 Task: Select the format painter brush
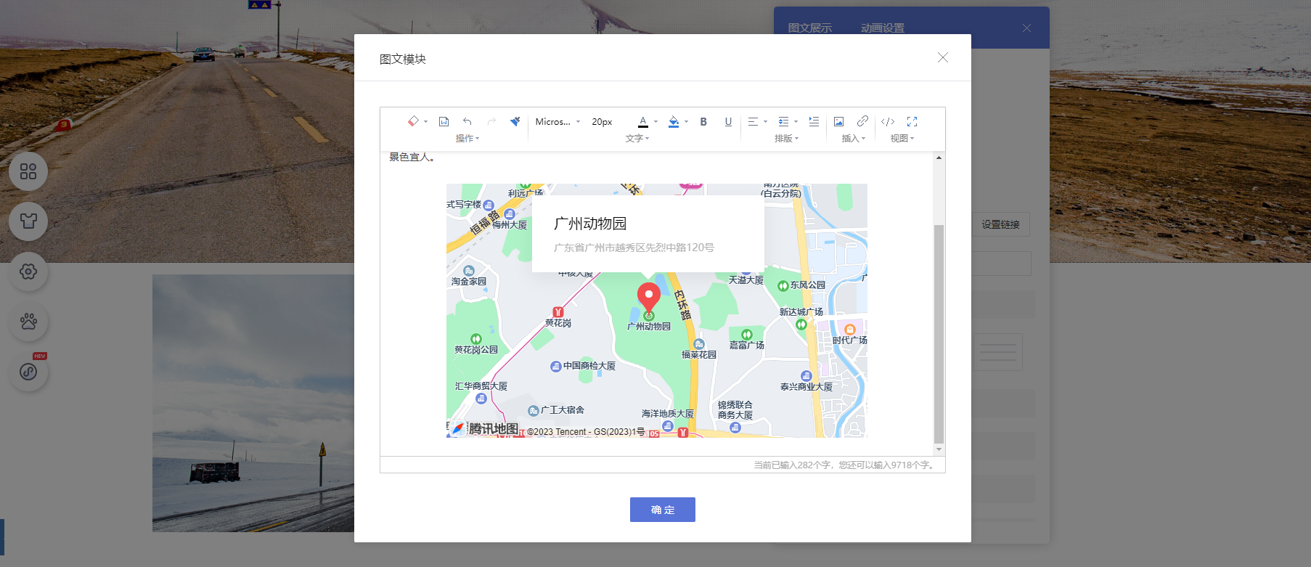(x=515, y=121)
